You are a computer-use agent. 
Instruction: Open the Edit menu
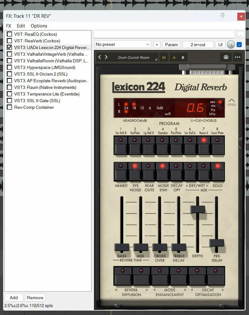[x=21, y=26]
